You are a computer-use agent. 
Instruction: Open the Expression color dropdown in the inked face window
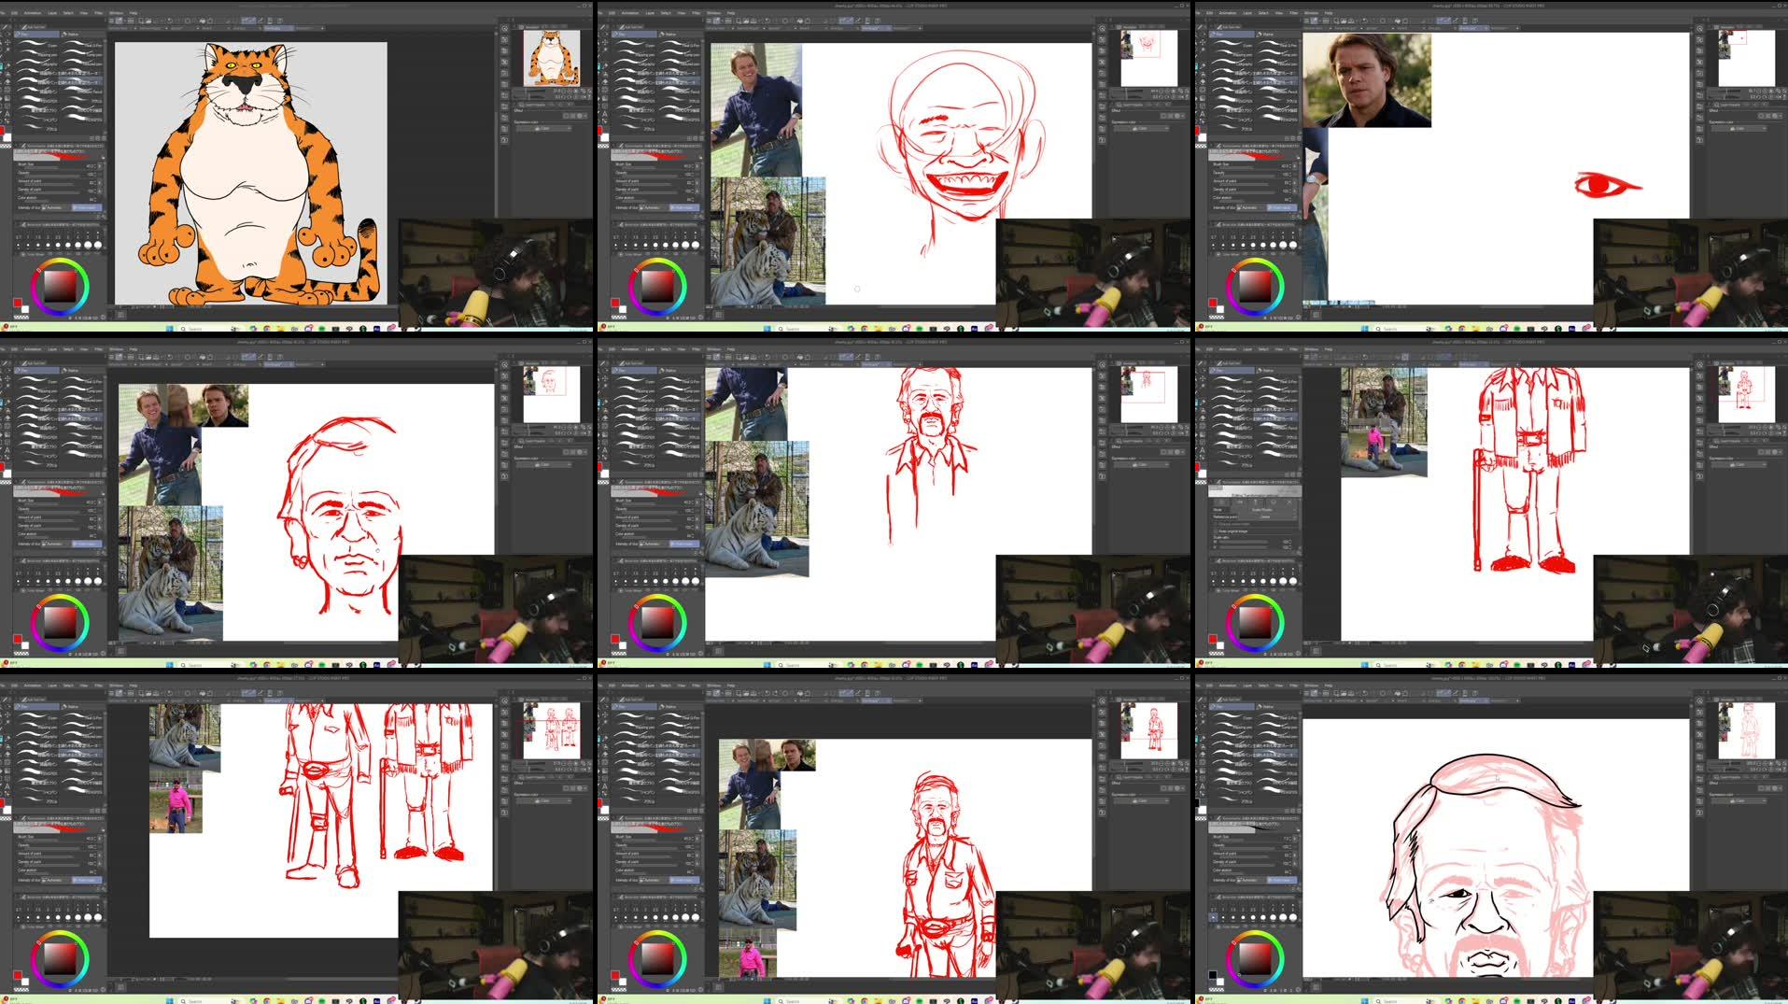pos(1741,800)
